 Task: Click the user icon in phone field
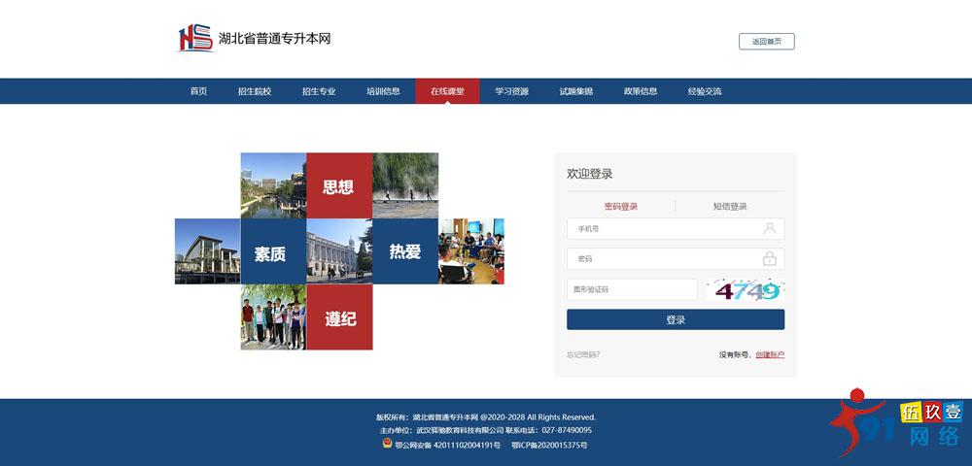(x=769, y=228)
